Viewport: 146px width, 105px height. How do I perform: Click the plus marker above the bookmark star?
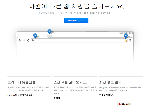(x=125, y=36)
